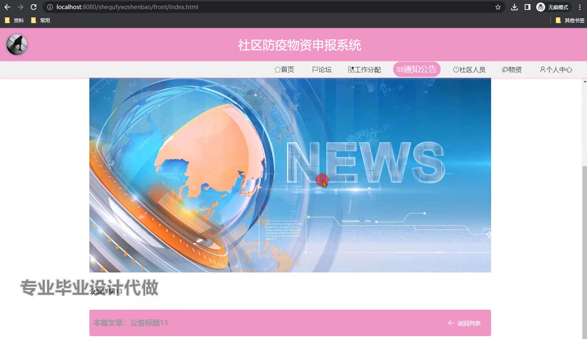The image size is (587, 339).
Task: Select the 通知公告 menu item
Action: 417,69
